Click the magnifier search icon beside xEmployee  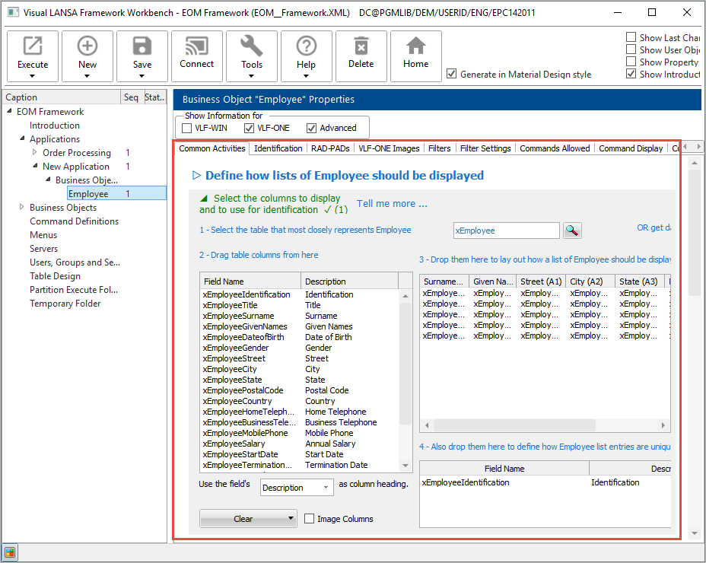click(x=572, y=231)
